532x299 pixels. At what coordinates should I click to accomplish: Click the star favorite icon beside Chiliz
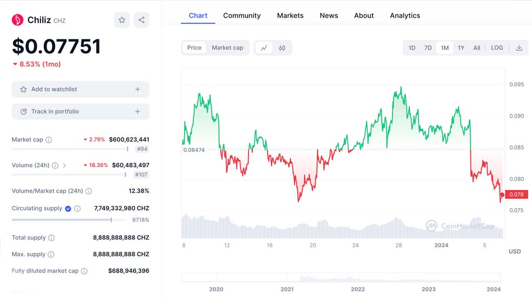[122, 20]
